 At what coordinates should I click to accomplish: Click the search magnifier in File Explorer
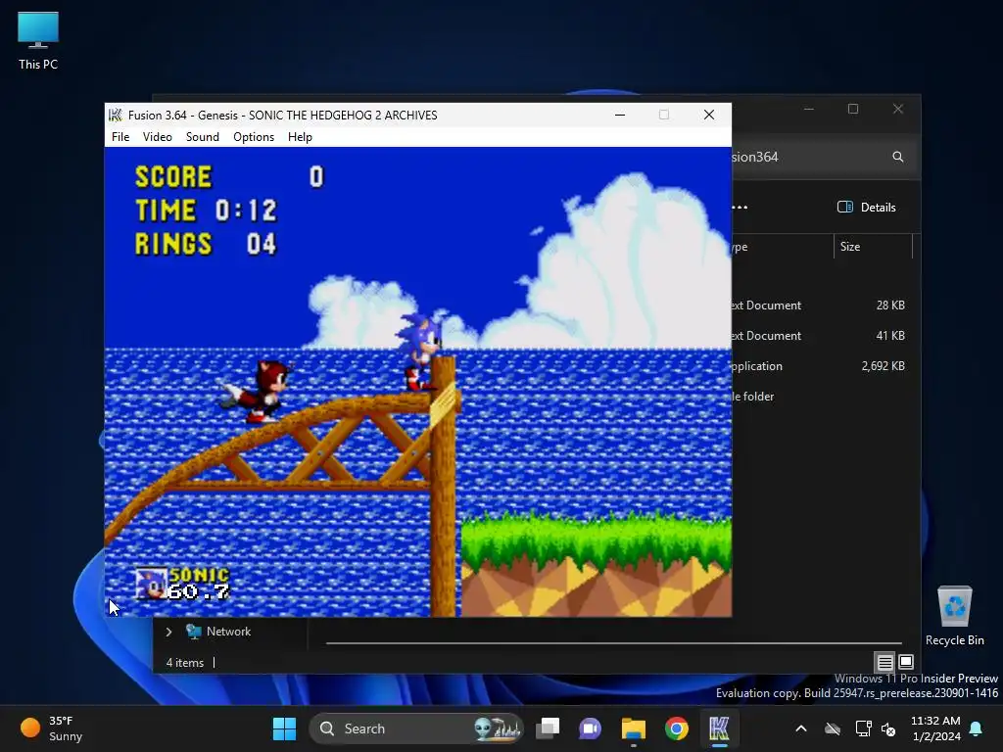coord(898,157)
